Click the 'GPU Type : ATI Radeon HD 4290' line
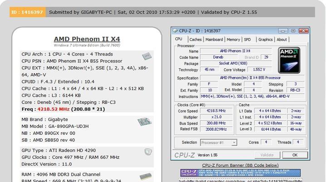 [59, 150]
